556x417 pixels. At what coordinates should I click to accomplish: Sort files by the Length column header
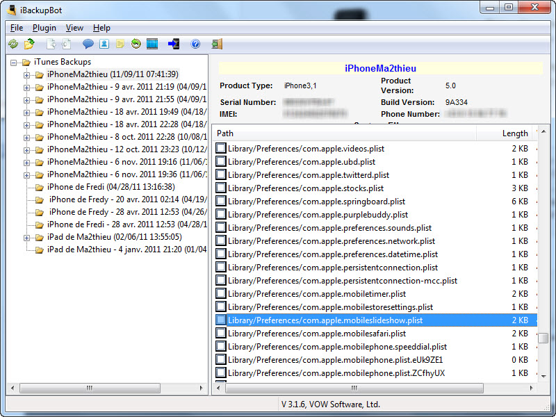coord(505,133)
